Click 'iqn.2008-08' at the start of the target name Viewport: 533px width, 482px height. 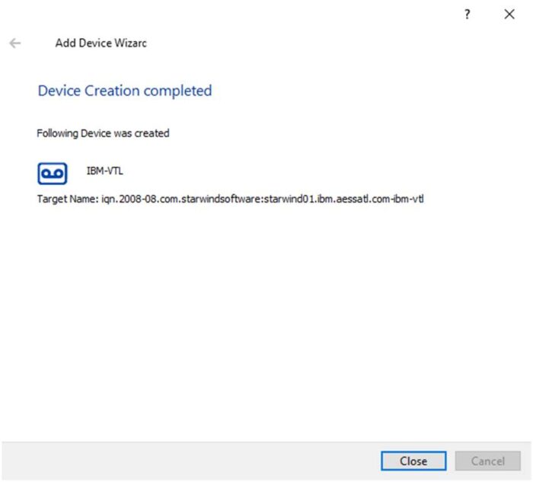(126, 199)
